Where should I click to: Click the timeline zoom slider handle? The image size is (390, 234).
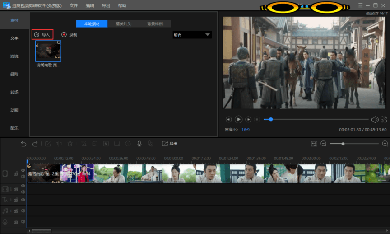pyautogui.click(x=343, y=144)
